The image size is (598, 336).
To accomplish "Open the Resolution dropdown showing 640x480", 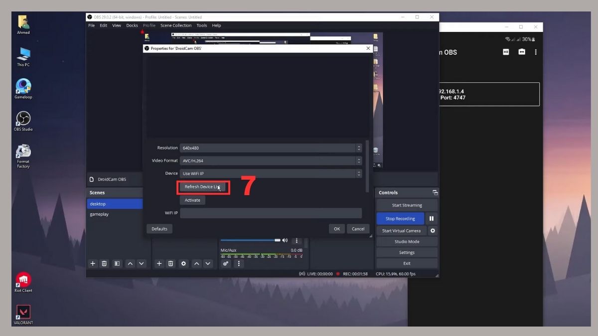I will point(271,148).
